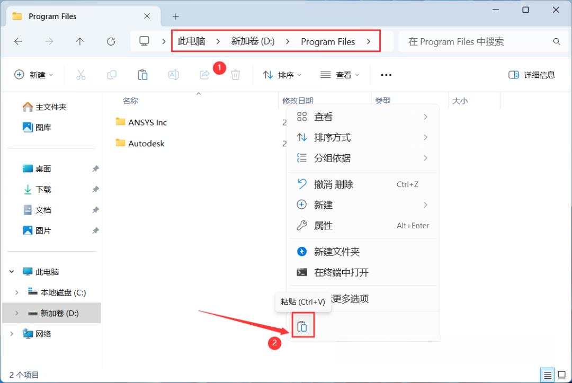Select 本地磁盘 (C:) in navigation pane

(x=57, y=292)
